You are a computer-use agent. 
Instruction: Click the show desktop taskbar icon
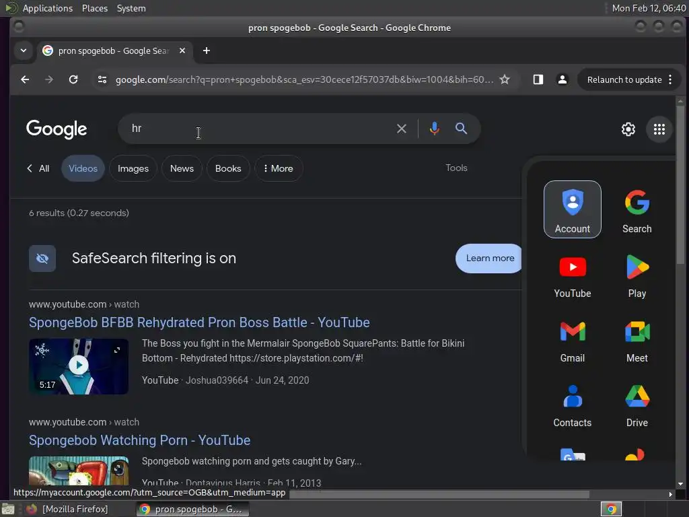(8, 509)
